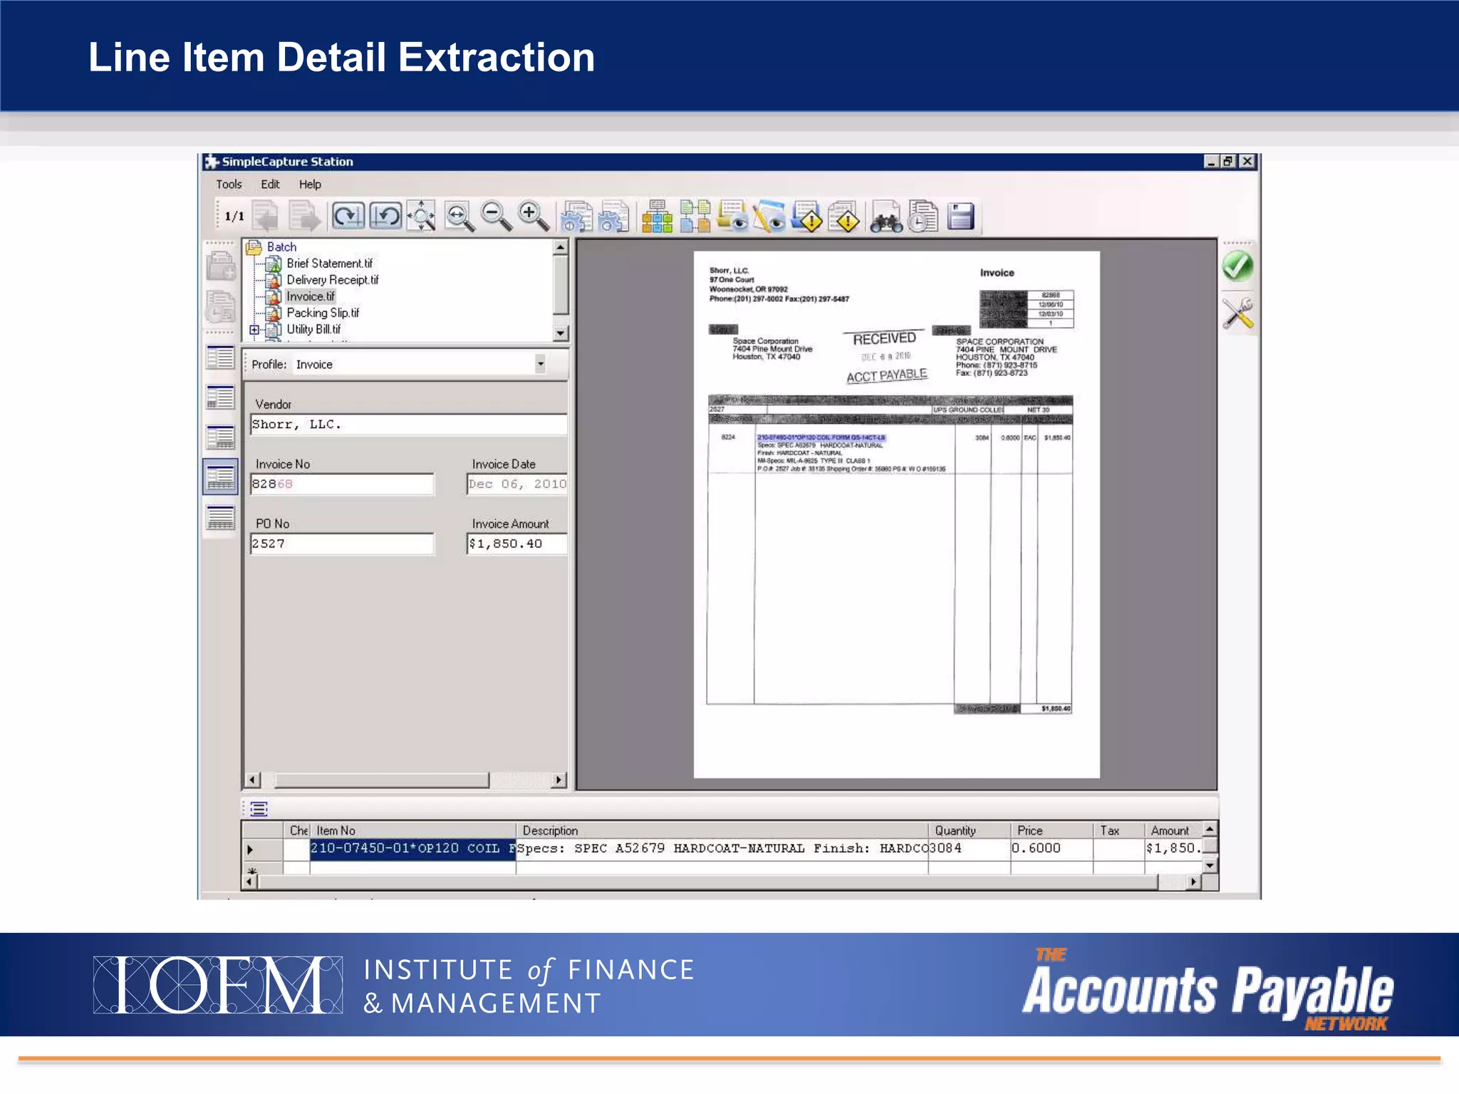Click the binoculars search icon

(886, 217)
